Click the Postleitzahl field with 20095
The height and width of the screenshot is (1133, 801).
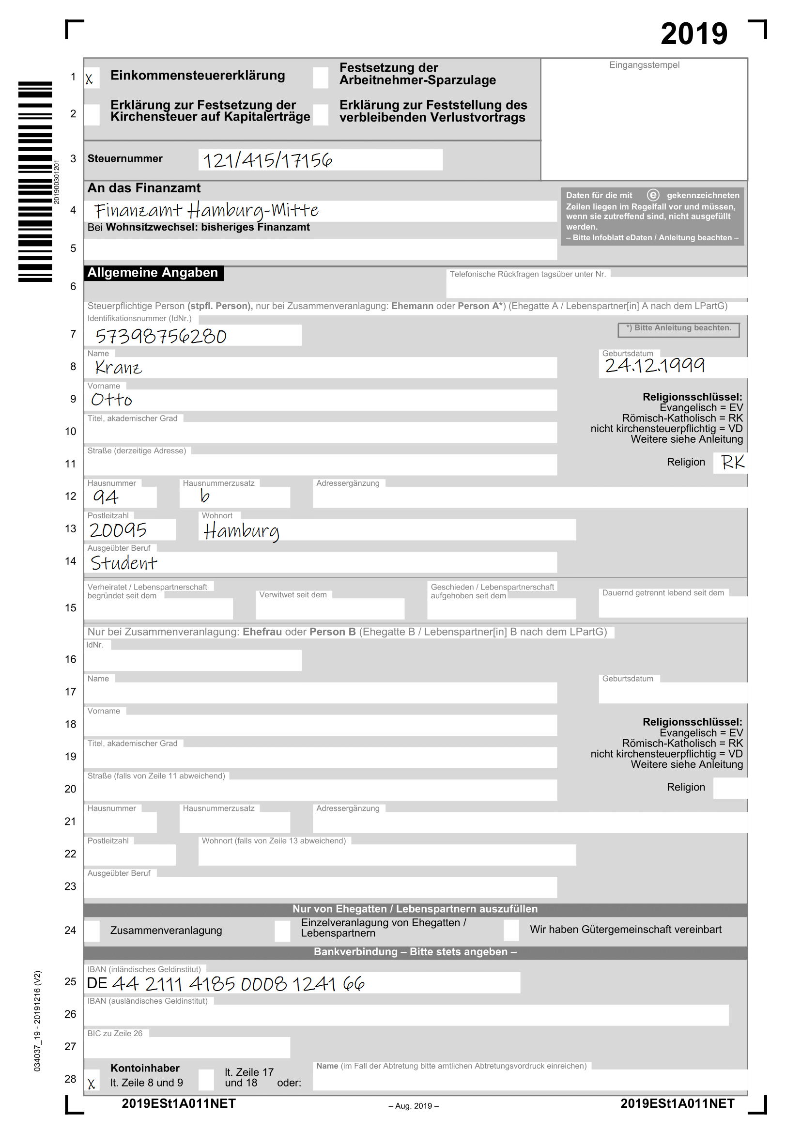[x=130, y=530]
